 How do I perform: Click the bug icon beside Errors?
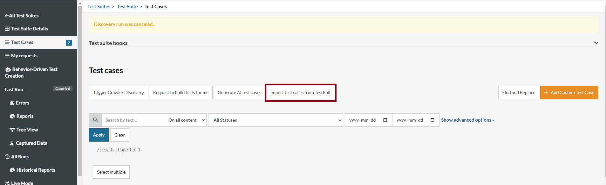pyautogui.click(x=12, y=103)
